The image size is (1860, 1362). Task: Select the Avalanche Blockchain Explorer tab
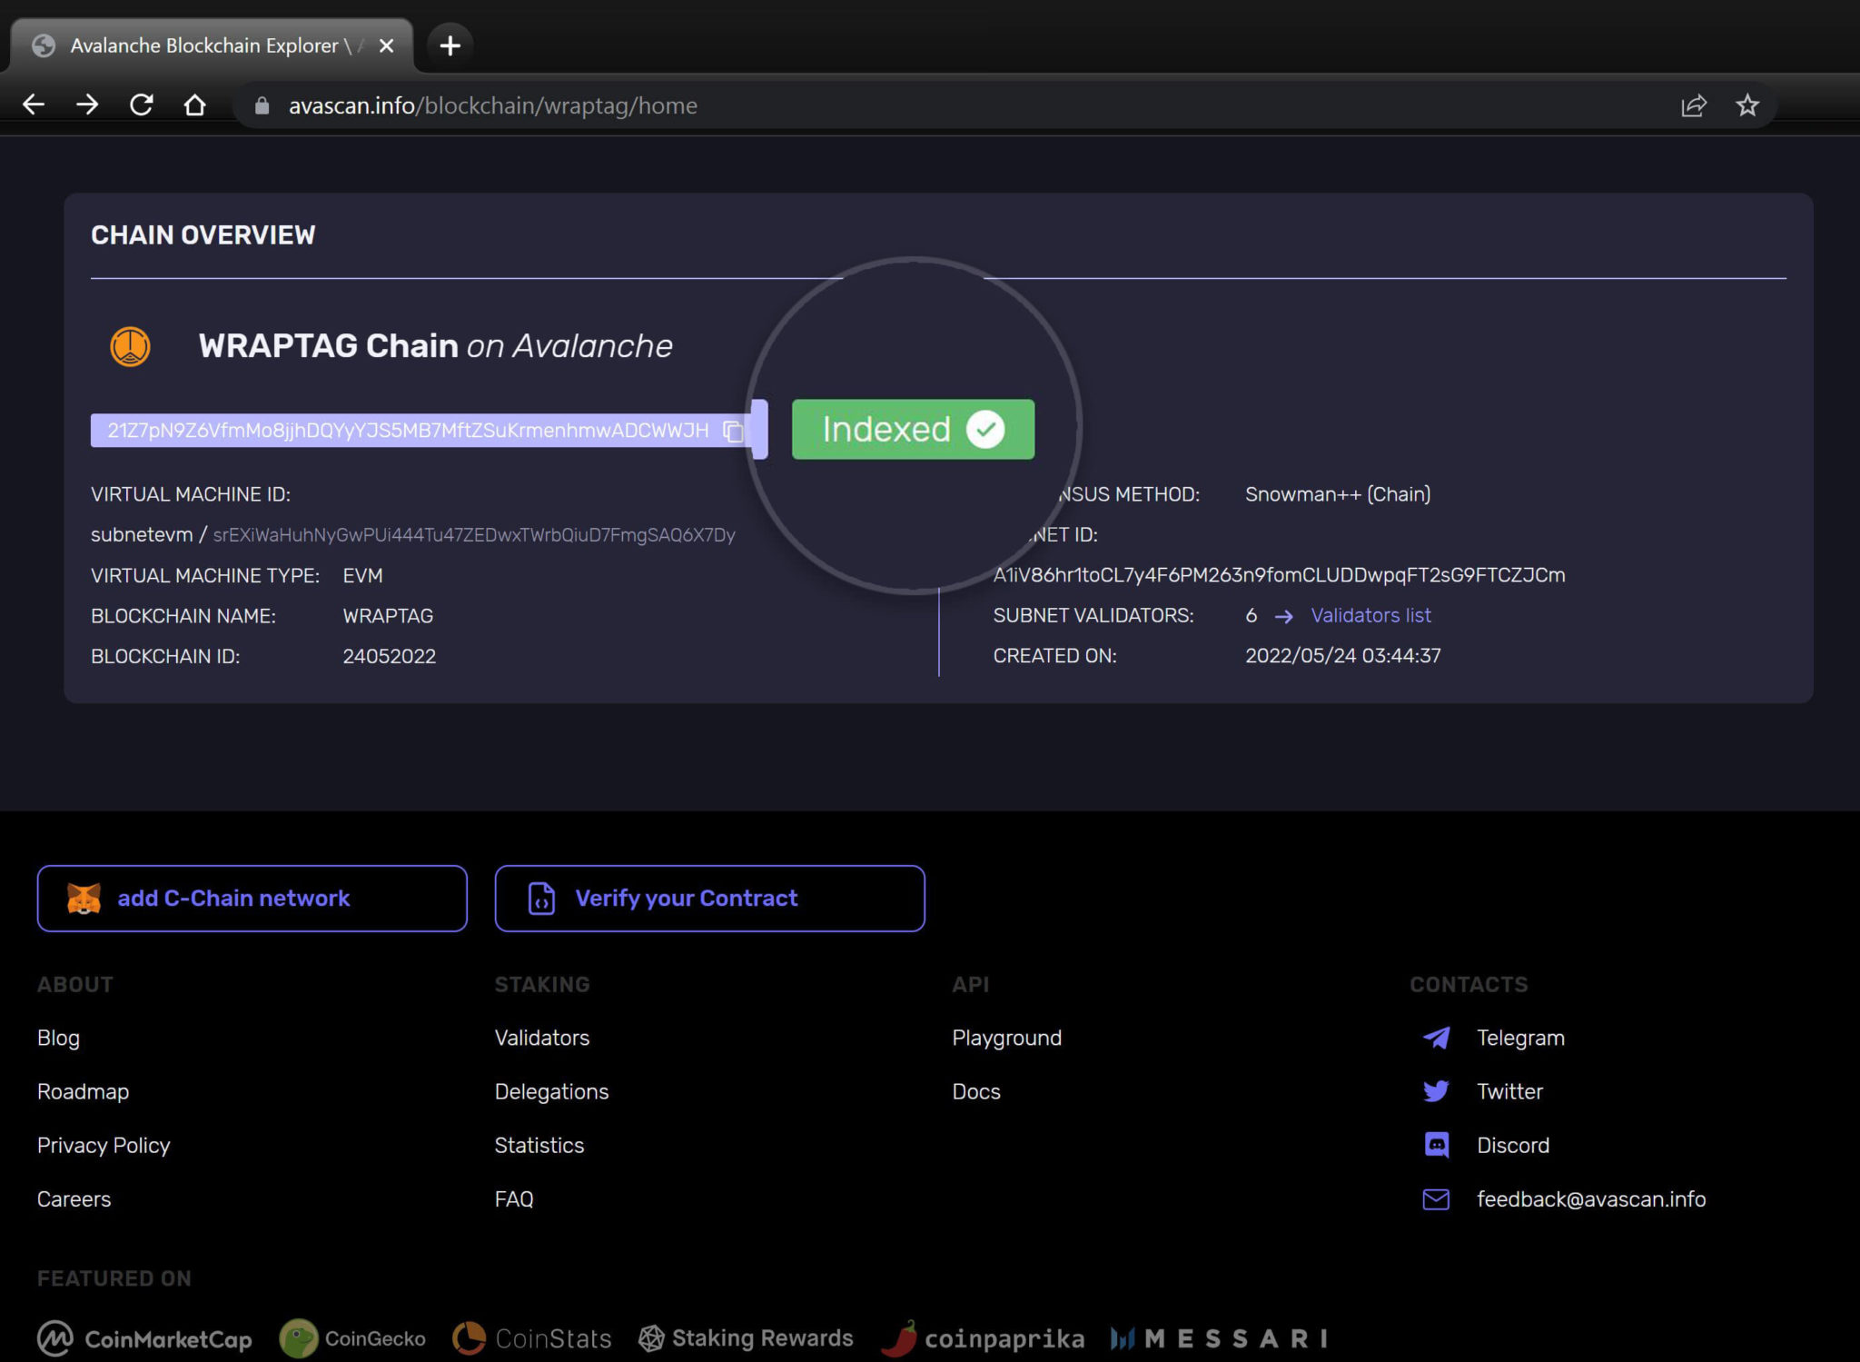tap(204, 45)
